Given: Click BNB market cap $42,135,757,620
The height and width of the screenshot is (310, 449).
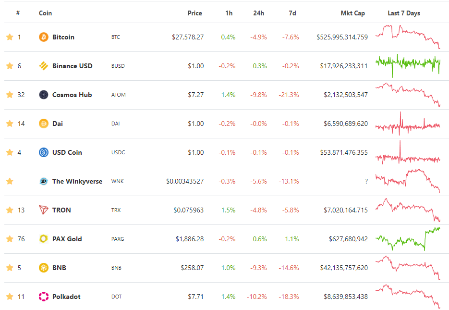Looking at the screenshot, I should pyautogui.click(x=344, y=268).
